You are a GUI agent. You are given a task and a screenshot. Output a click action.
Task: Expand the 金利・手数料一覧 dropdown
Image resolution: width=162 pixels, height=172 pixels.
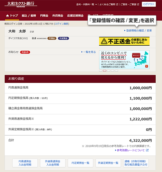coord(87,4)
